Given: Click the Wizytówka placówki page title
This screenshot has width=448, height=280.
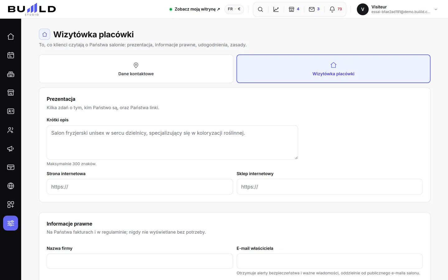Looking at the screenshot, I should pos(94,34).
